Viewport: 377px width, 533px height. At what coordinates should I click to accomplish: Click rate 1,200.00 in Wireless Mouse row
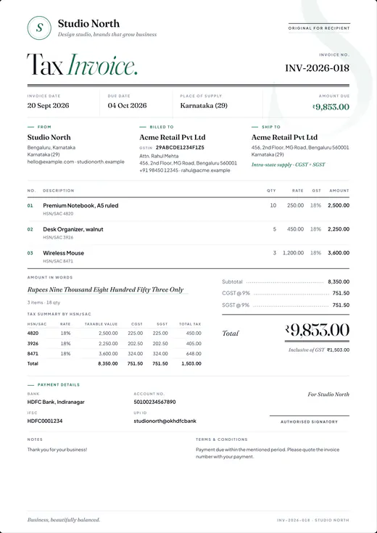pos(294,253)
